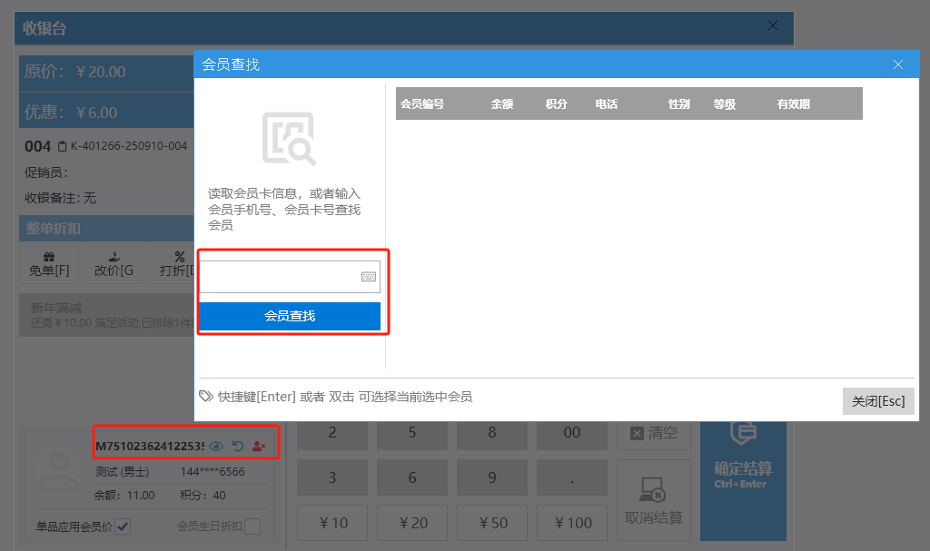The image size is (930, 551).
Task: Click the on-screen keyboard icon in search field
Action: tap(369, 277)
